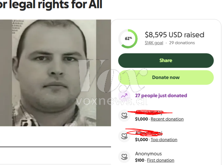Click the $8,595 USD raised amount
The height and width of the screenshot is (165, 222).
click(174, 35)
